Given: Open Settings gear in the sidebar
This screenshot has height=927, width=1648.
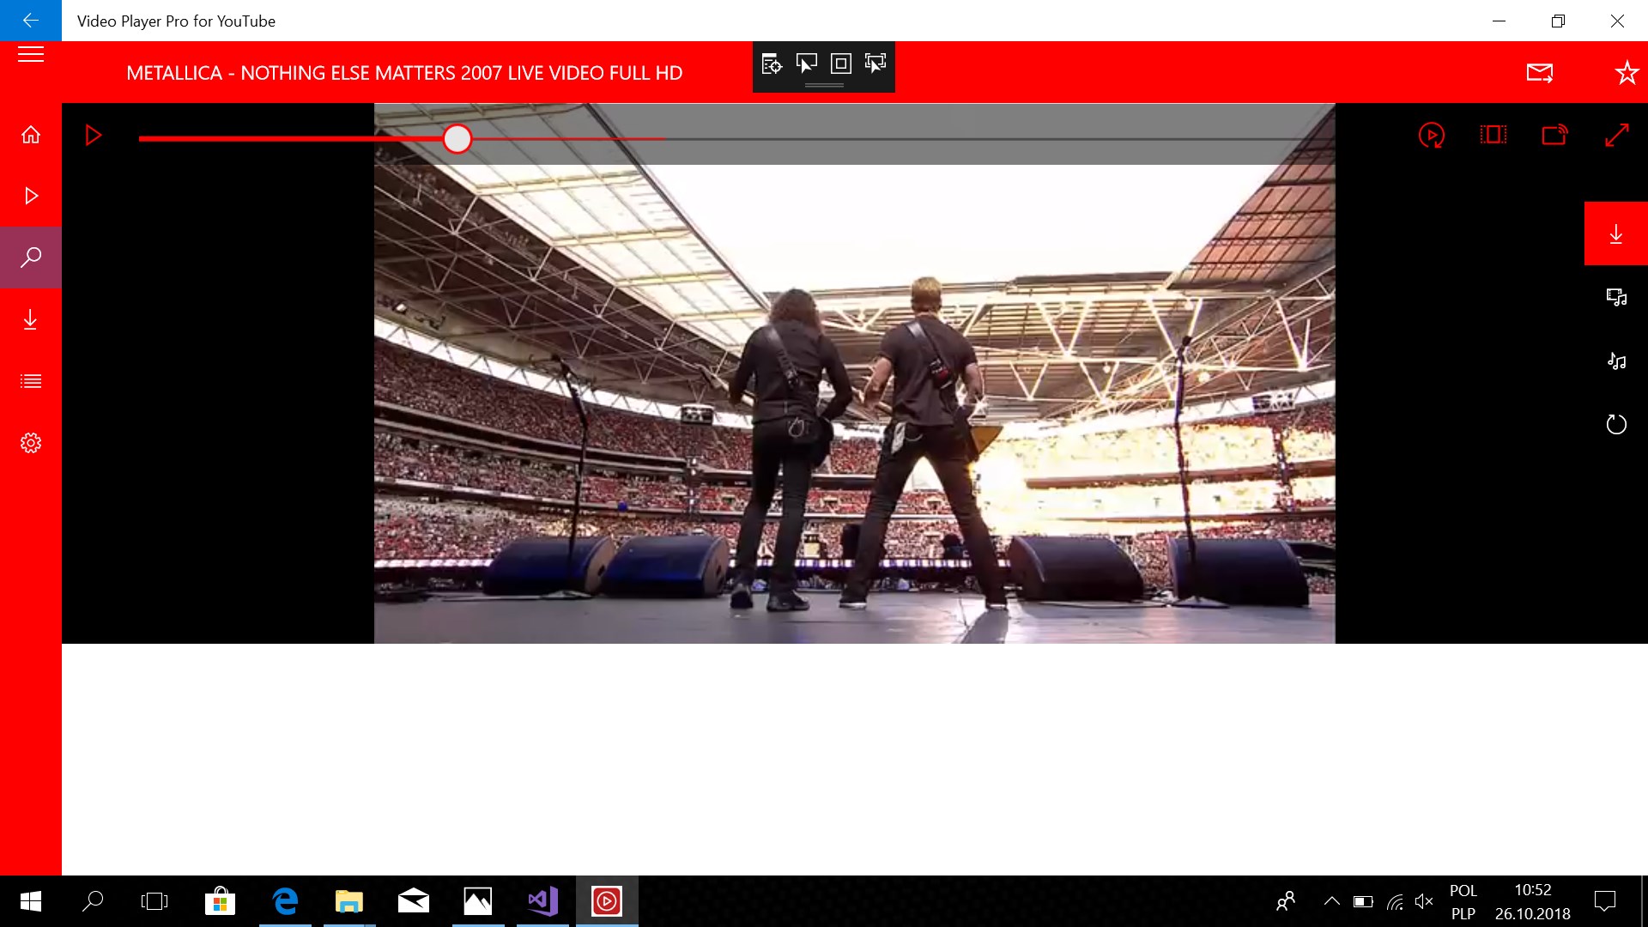Looking at the screenshot, I should pyautogui.click(x=31, y=443).
